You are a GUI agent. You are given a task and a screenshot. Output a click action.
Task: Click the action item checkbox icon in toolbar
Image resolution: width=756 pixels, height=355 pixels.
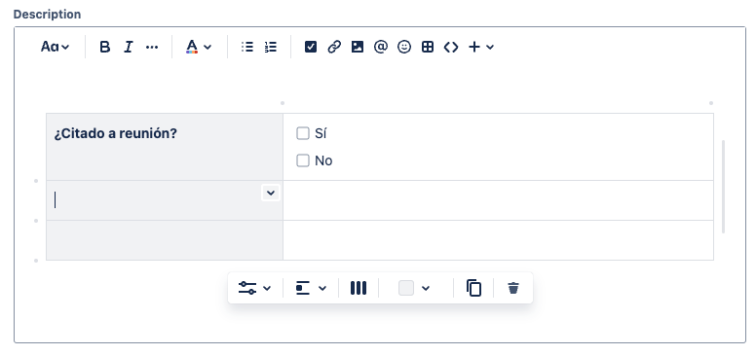311,47
